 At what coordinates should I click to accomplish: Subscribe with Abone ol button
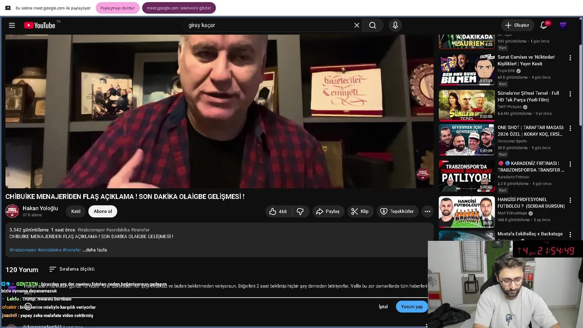point(103,211)
